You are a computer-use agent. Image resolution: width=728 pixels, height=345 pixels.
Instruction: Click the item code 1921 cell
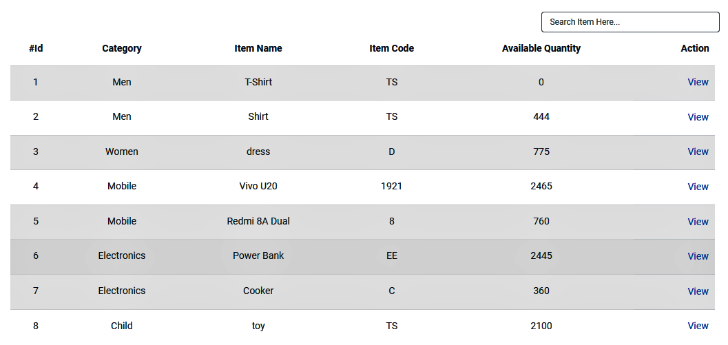coord(392,186)
